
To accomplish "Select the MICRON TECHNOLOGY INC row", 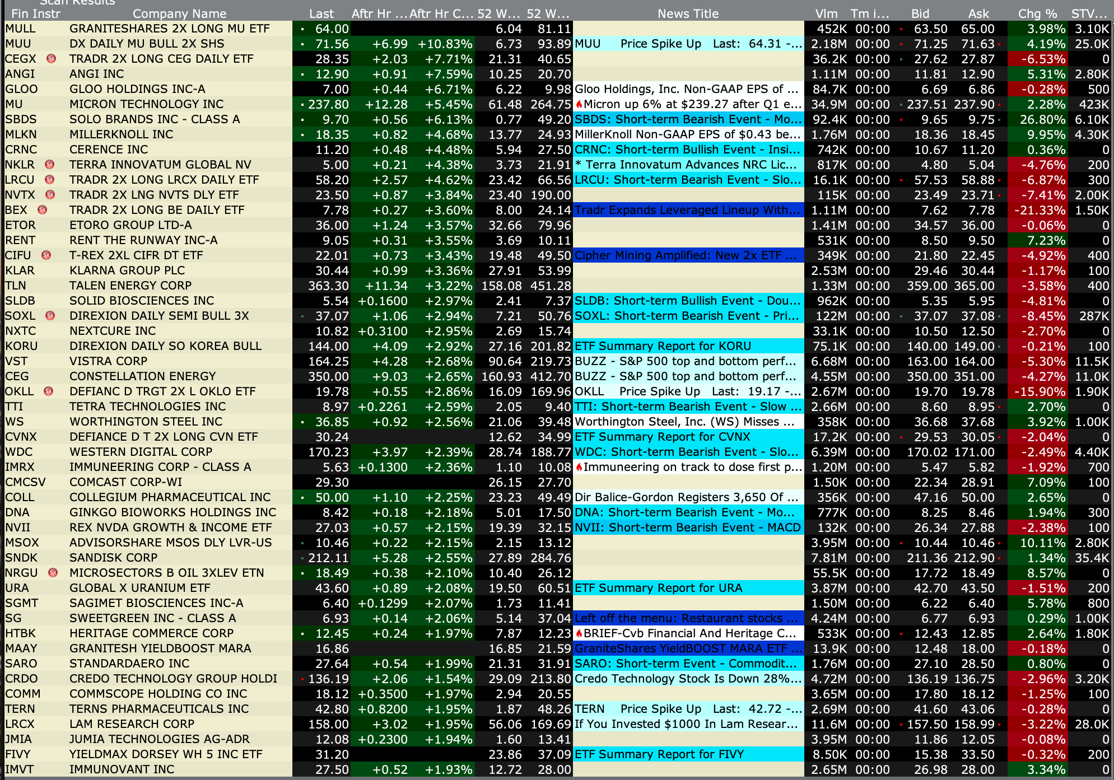I will tap(146, 105).
